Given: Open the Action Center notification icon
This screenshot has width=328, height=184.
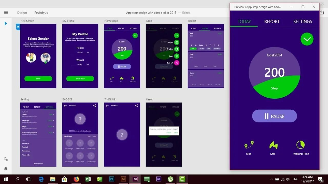Looking at the screenshot, I should pos(320,179).
